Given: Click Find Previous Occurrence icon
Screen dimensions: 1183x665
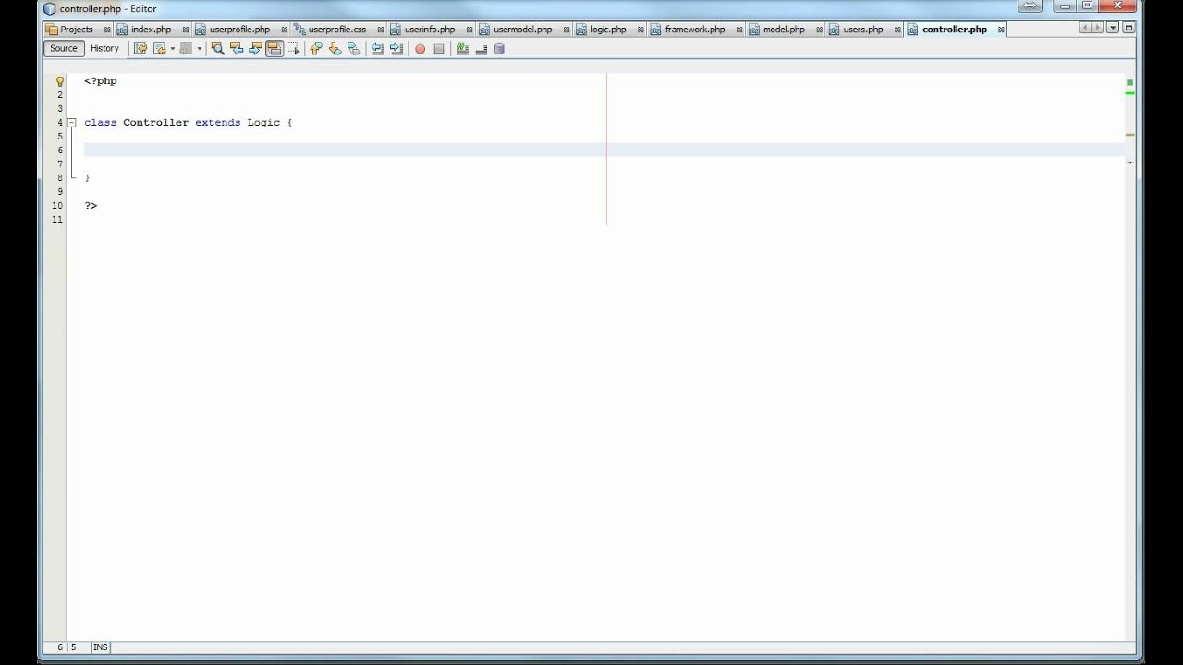Looking at the screenshot, I should (x=237, y=48).
